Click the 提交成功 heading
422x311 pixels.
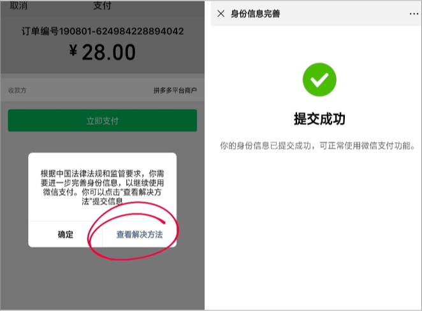click(x=319, y=119)
